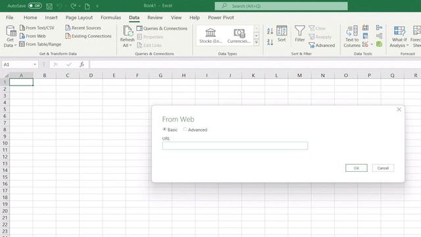This screenshot has width=421, height=237.
Task: Close the From Web dialog
Action: [399, 109]
